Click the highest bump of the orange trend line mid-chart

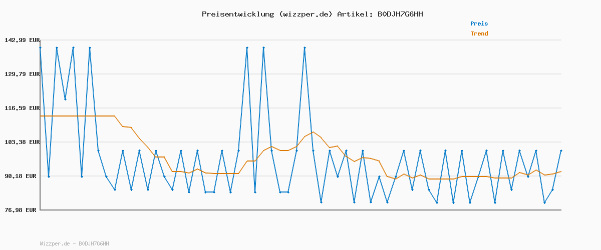[313, 132]
